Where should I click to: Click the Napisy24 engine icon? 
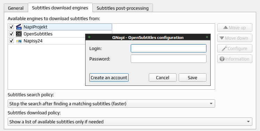pyautogui.click(x=19, y=41)
